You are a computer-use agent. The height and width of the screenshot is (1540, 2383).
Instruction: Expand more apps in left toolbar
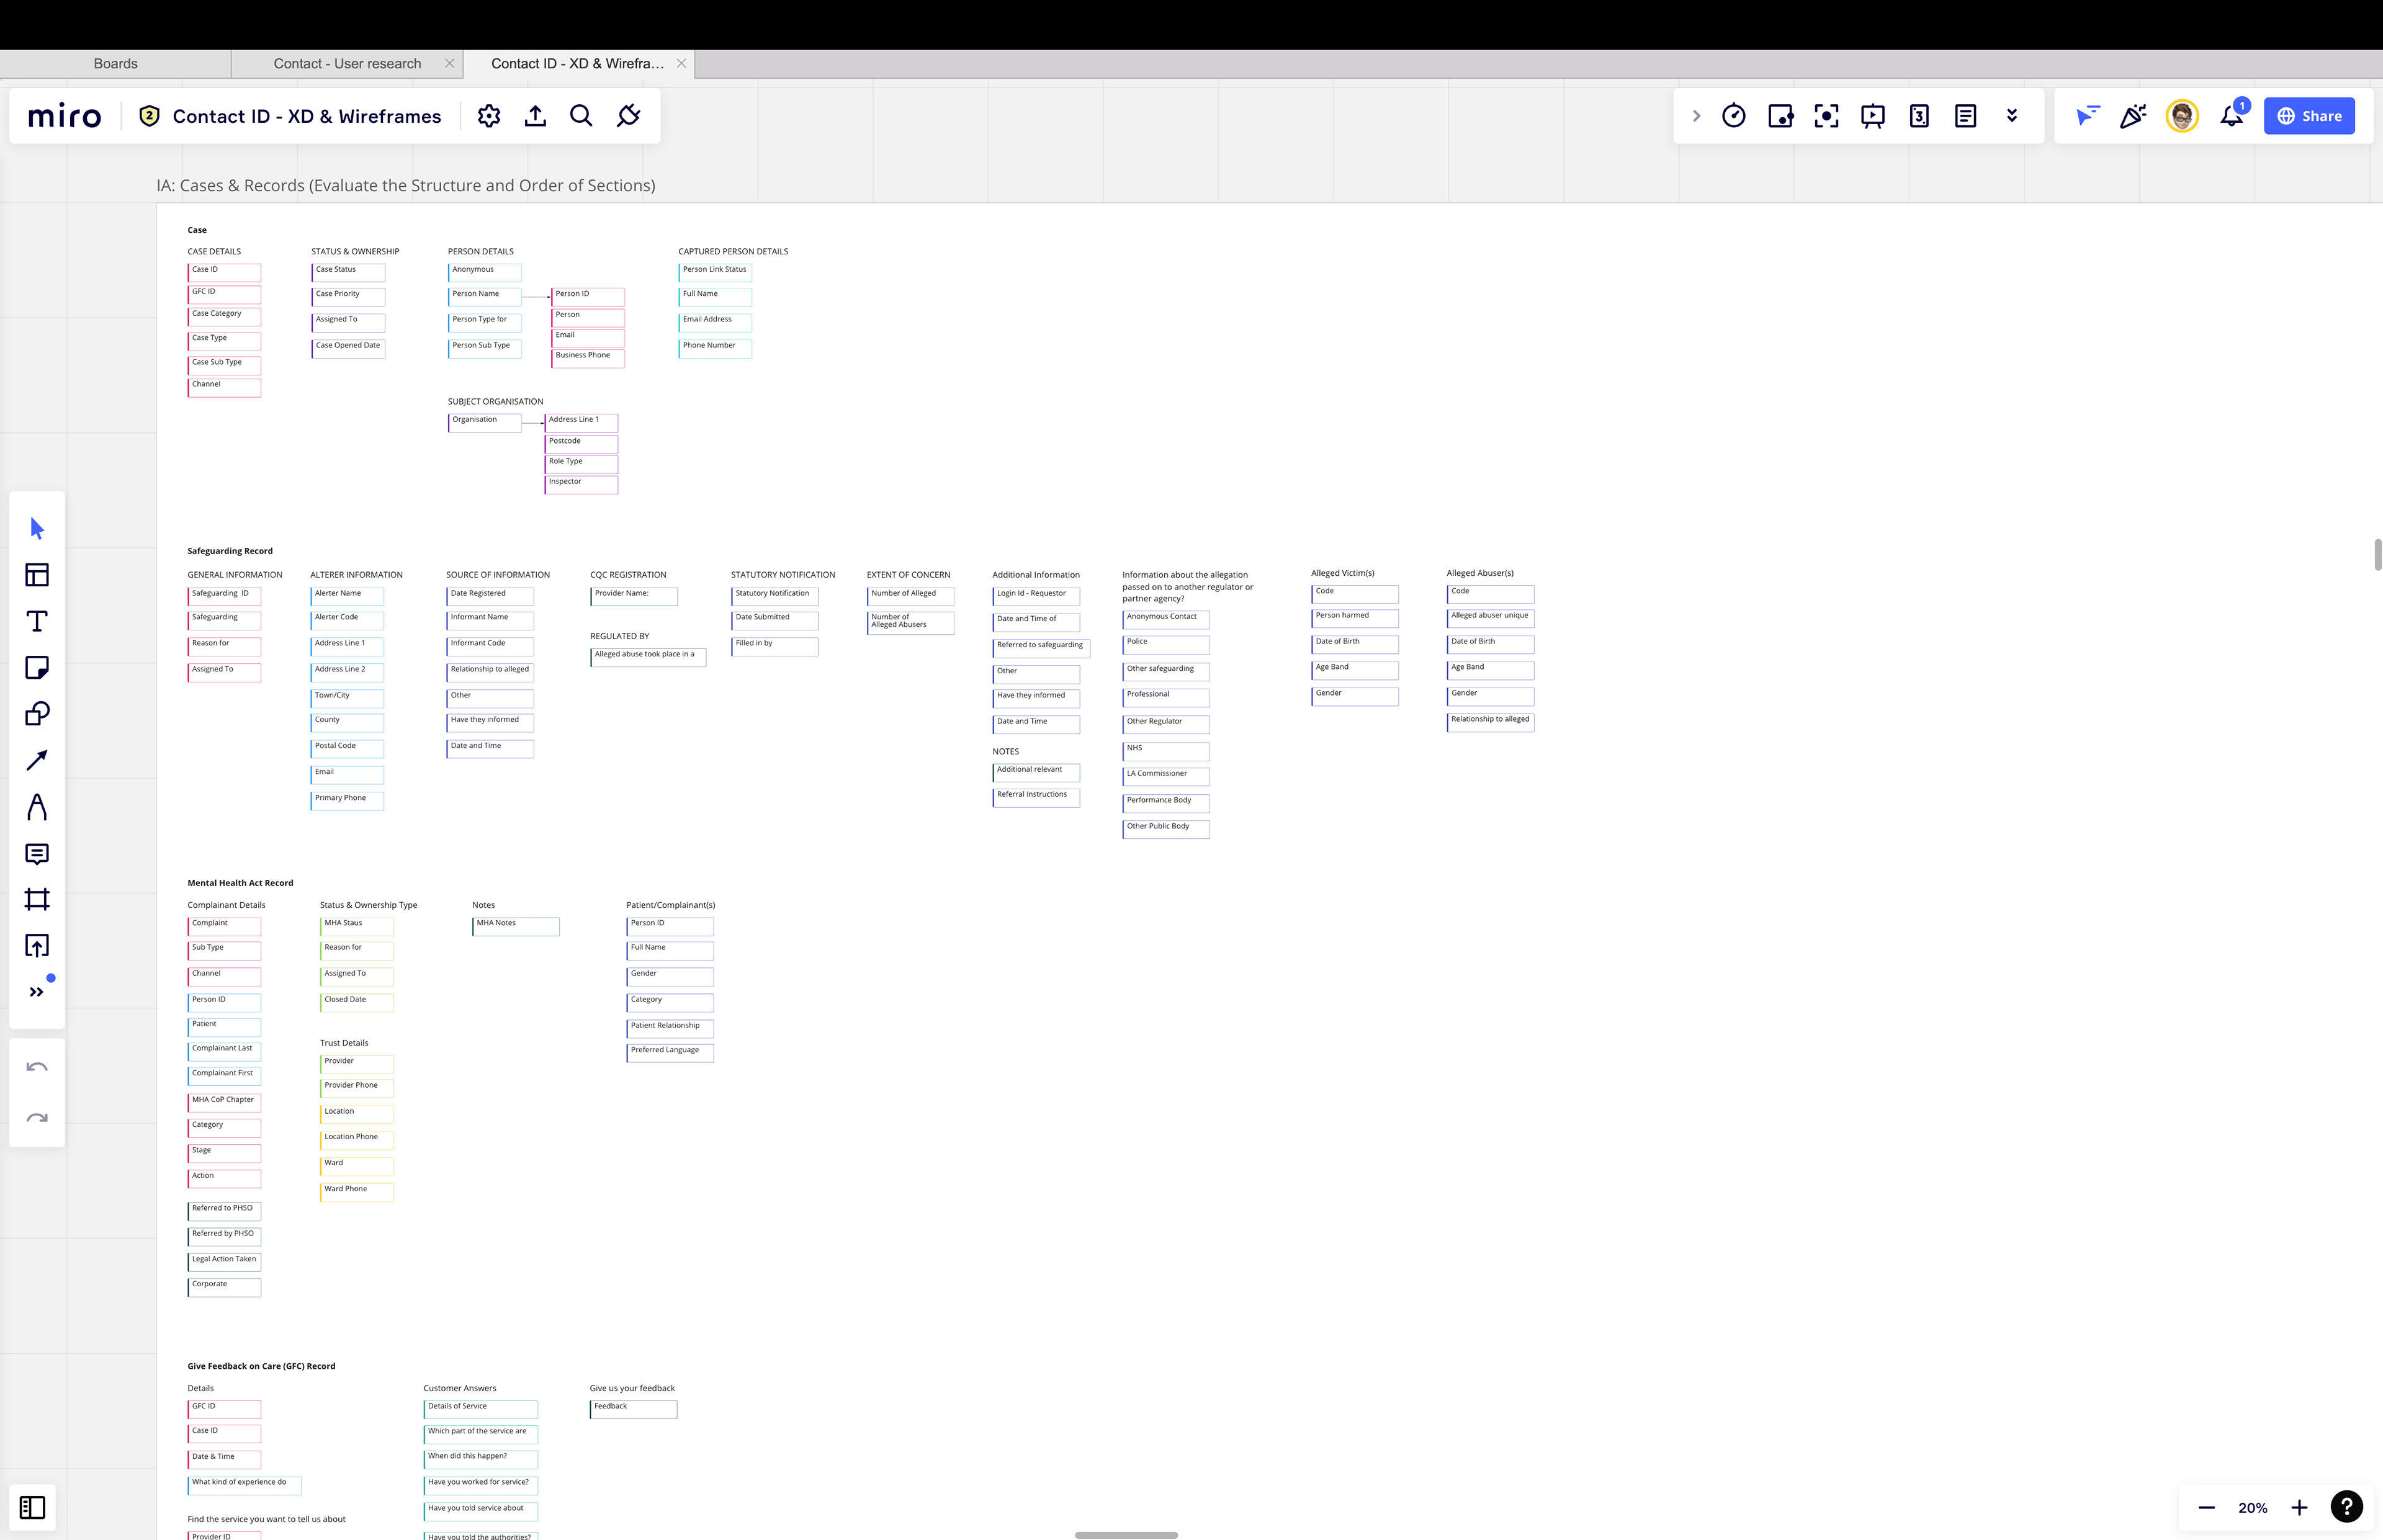(x=37, y=992)
